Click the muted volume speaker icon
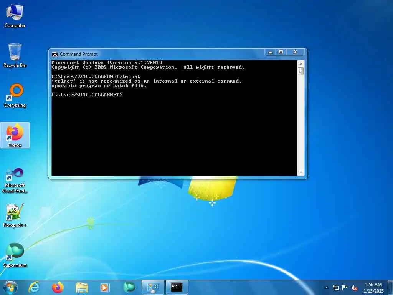The width and height of the screenshot is (393, 295). (354, 288)
